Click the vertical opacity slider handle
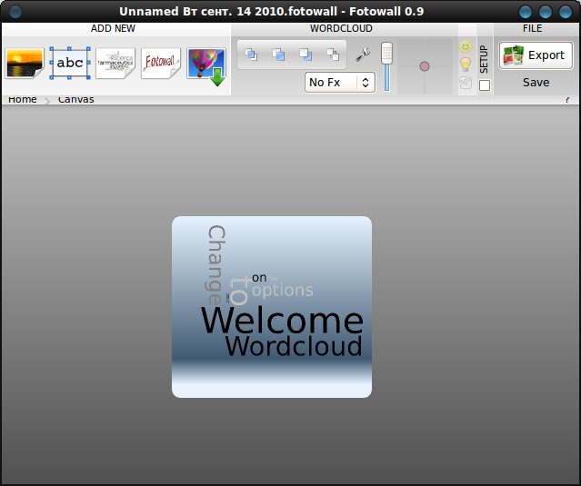 point(386,53)
